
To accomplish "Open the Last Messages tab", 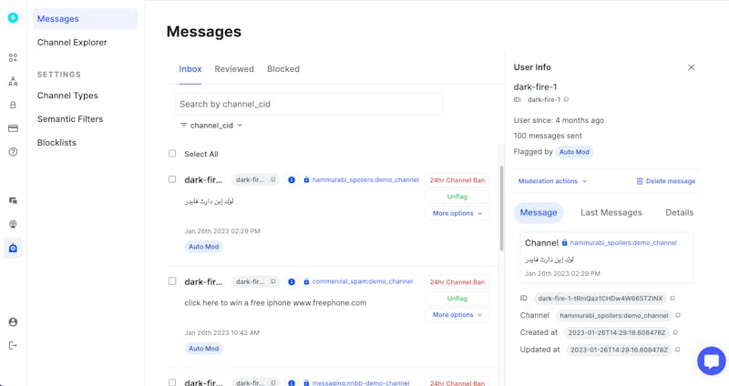I will click(x=611, y=212).
